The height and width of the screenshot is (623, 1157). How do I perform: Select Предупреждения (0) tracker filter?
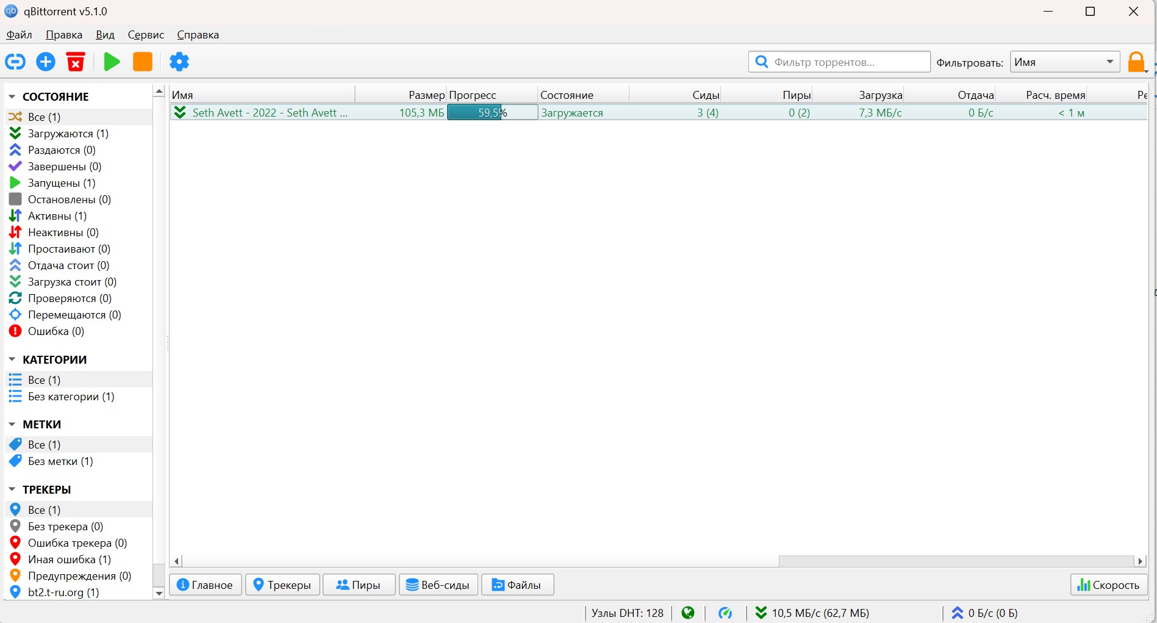coord(79,576)
